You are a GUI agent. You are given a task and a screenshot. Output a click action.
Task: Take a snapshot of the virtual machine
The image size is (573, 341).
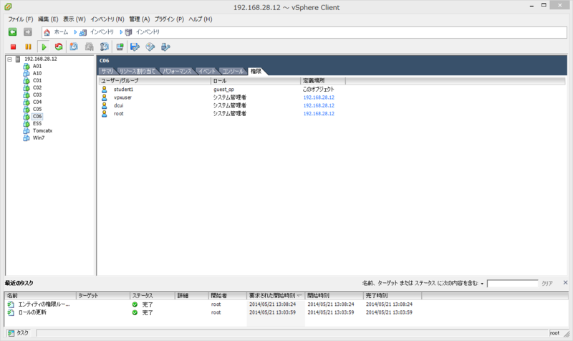(x=74, y=47)
